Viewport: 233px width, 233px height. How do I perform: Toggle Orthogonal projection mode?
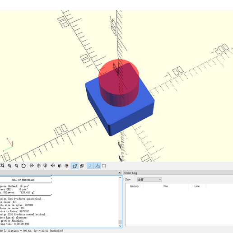[82, 166]
